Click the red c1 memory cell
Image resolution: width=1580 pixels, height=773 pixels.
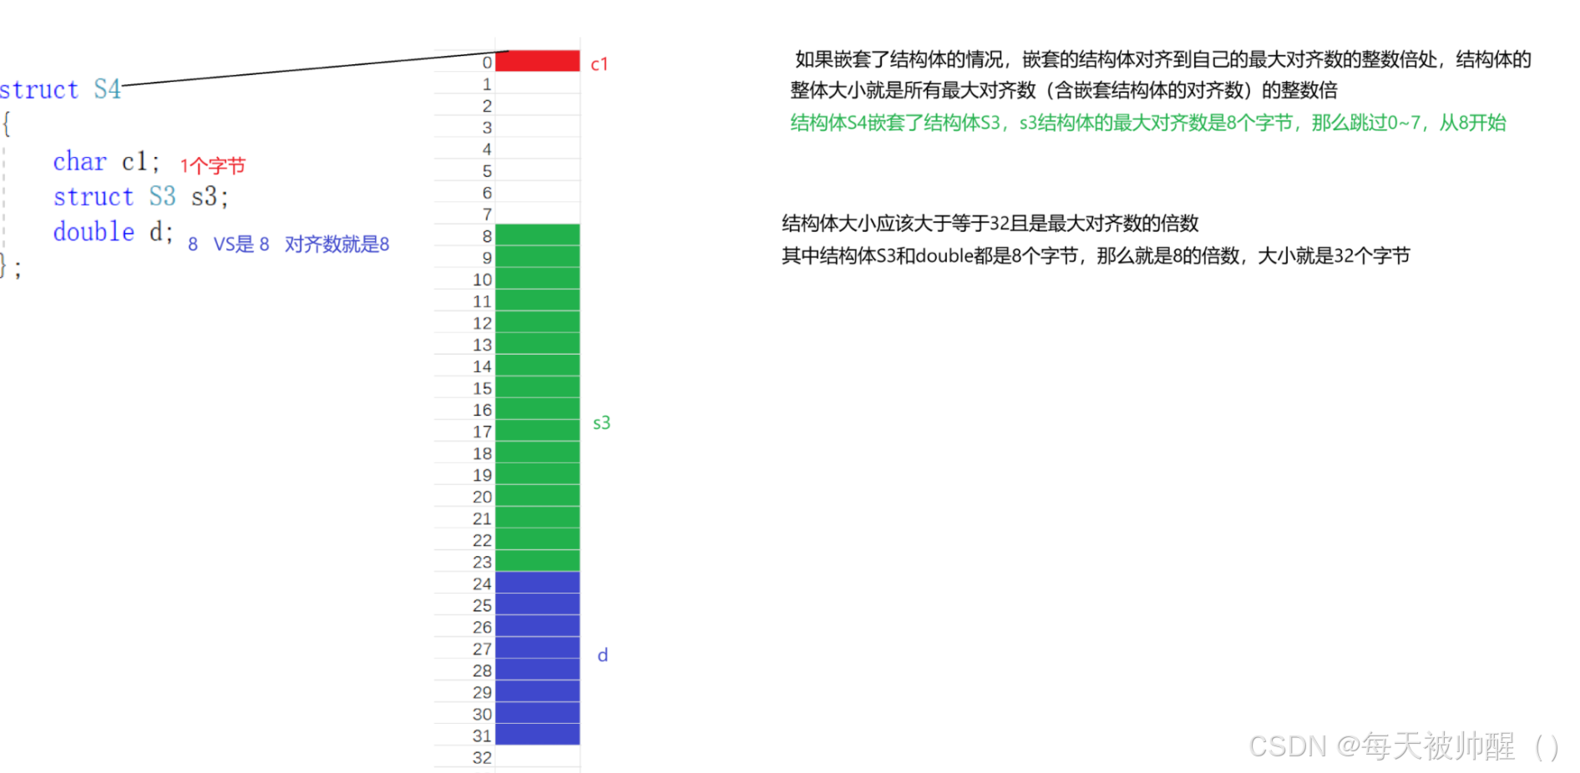tap(537, 62)
